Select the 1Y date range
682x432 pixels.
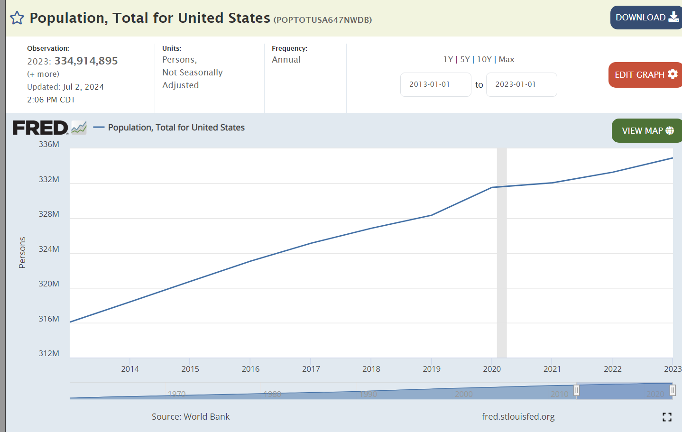point(448,59)
